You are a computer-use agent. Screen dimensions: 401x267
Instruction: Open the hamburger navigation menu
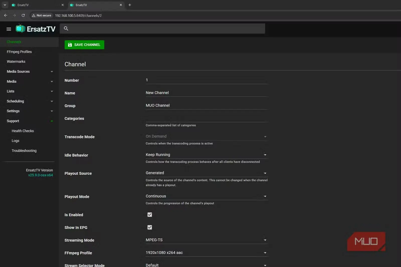(x=9, y=29)
